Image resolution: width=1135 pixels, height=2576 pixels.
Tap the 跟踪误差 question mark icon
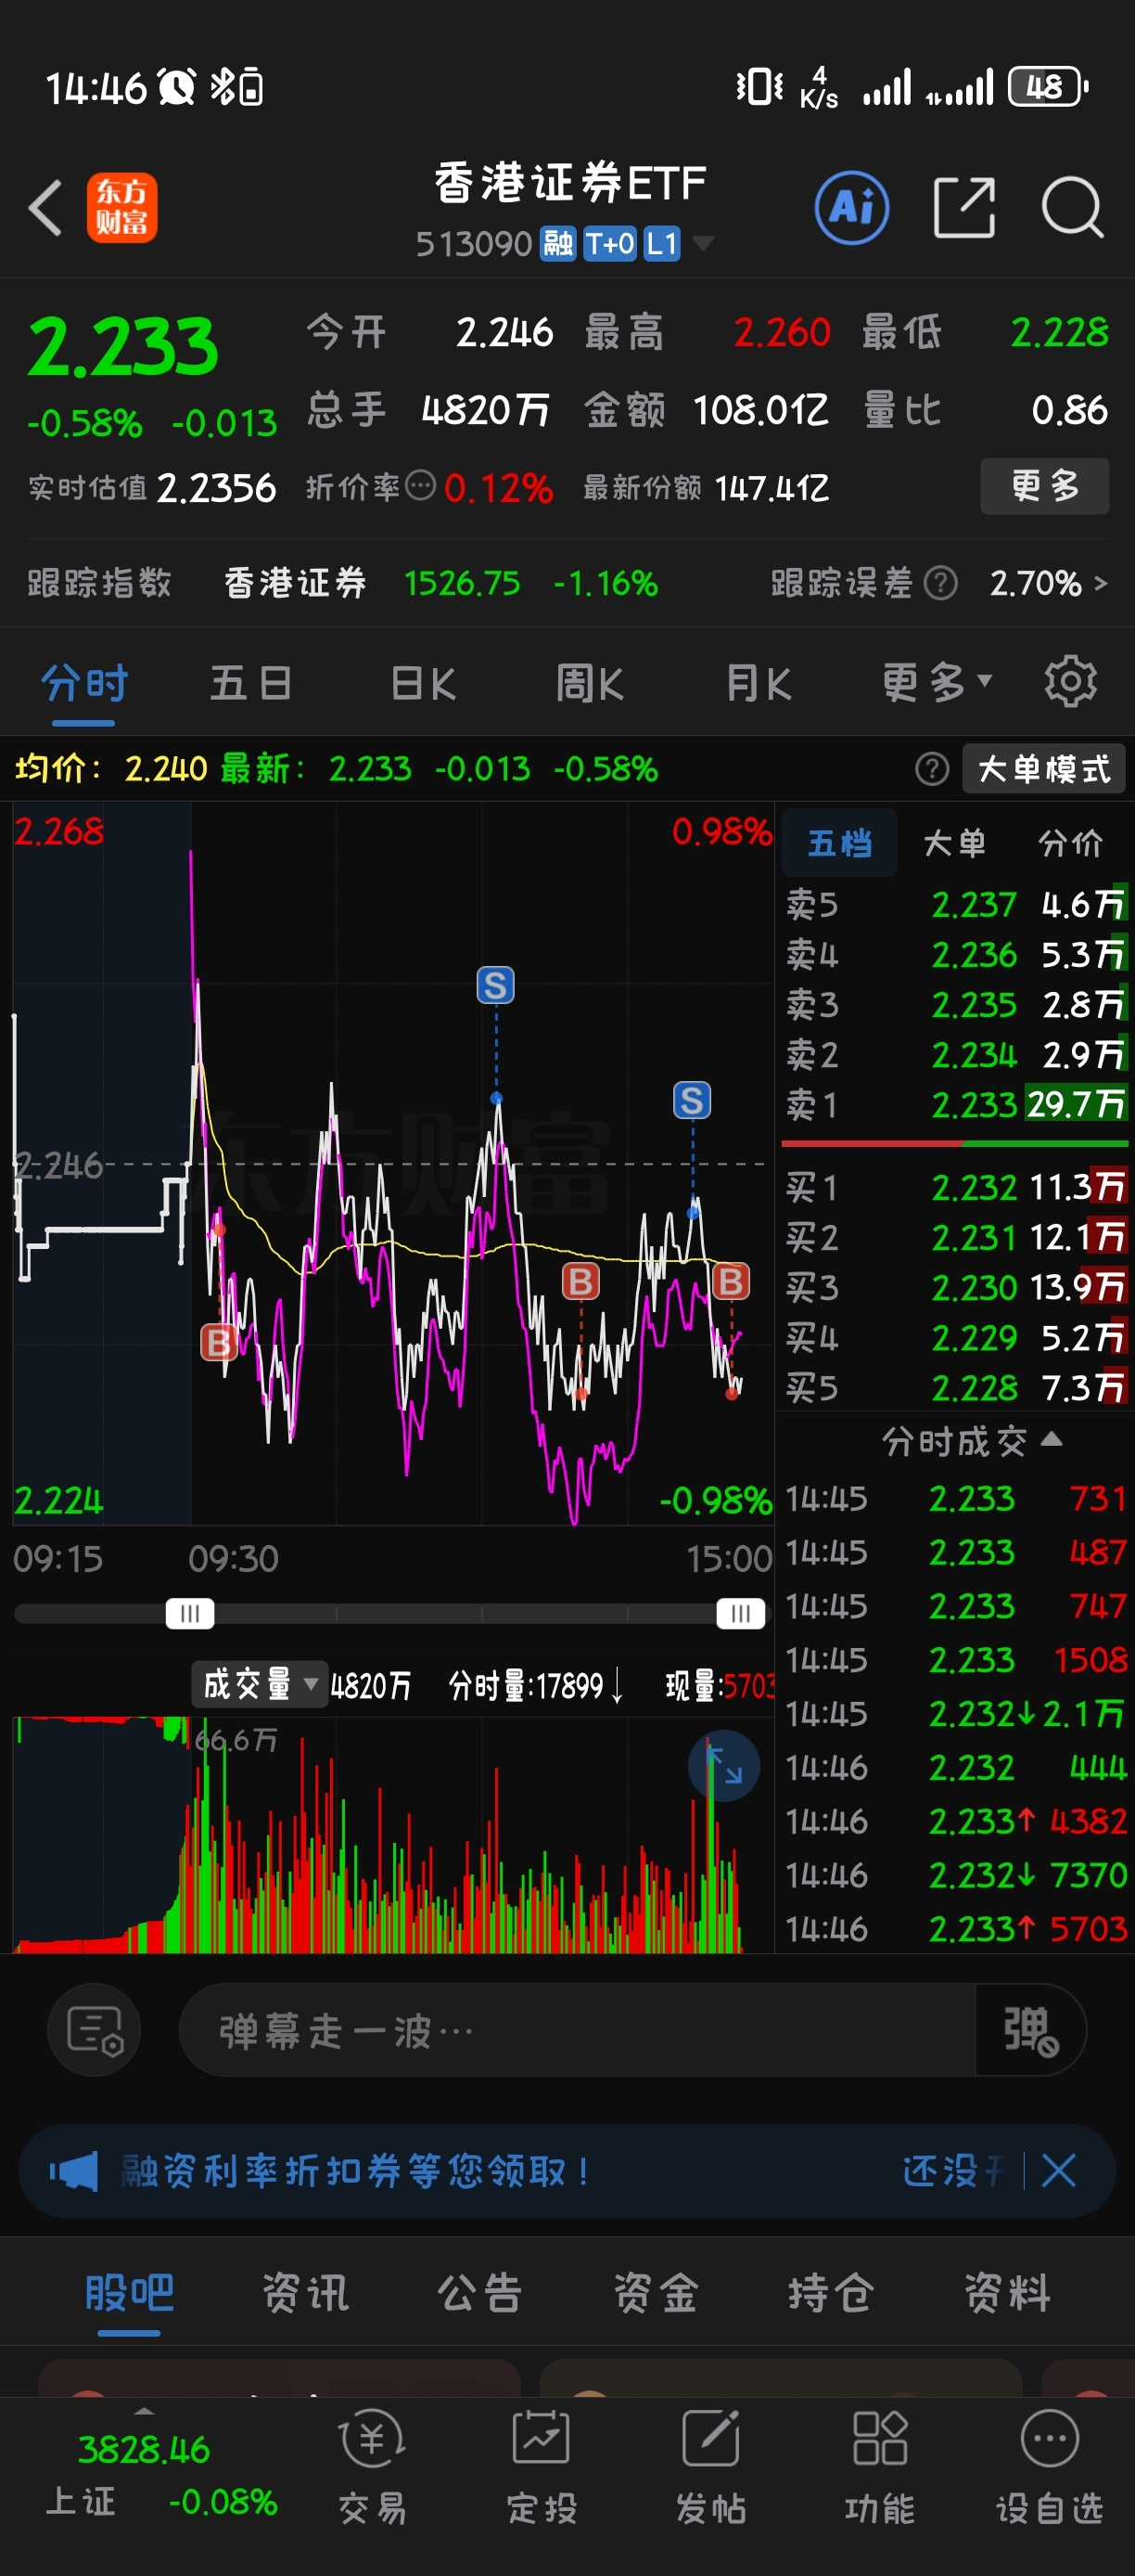click(x=940, y=583)
